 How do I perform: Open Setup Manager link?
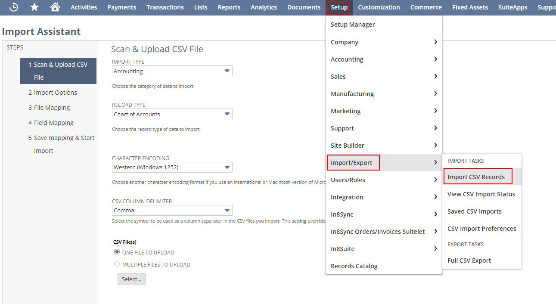(353, 25)
